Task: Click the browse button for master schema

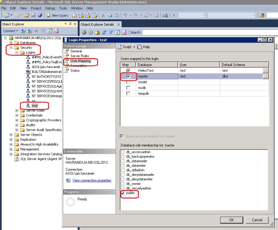Action: click(x=265, y=77)
